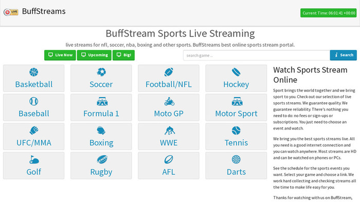Open the UFC/MMA glove icon
This screenshot has height=202, width=360.
[34, 131]
